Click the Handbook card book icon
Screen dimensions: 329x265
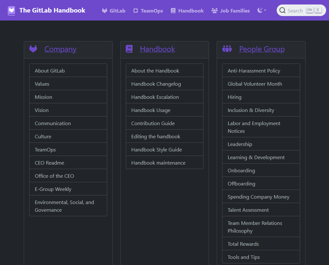(x=129, y=49)
